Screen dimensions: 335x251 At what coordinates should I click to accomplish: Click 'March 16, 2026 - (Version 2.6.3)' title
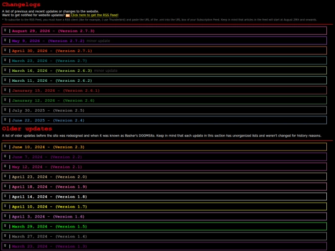(x=52, y=71)
